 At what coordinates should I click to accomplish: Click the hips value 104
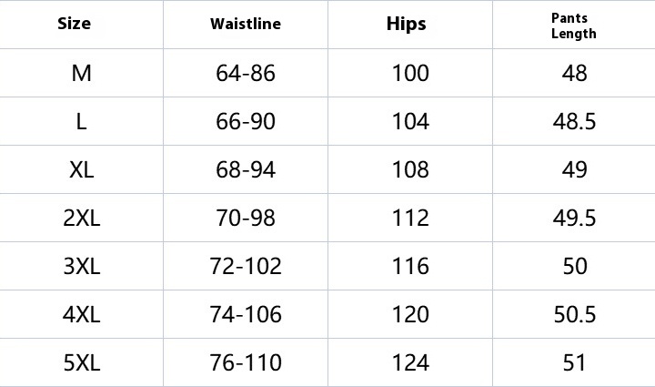[410, 121]
